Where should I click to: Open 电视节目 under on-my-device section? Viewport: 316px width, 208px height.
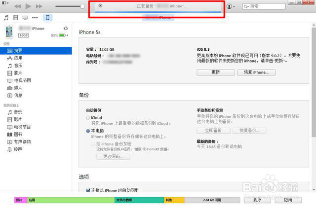[19, 127]
